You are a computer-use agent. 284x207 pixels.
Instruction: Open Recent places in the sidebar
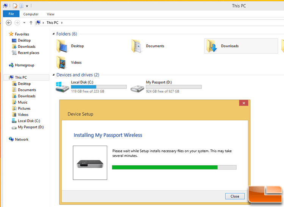[x=29, y=53]
